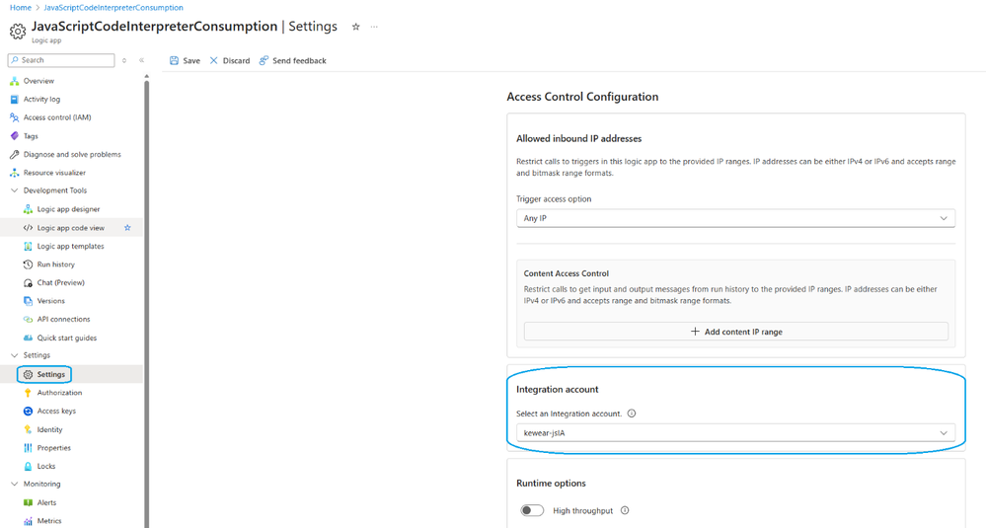The width and height of the screenshot is (986, 528).
Task: Click the Settings gear icon in sidebar
Action: point(28,375)
